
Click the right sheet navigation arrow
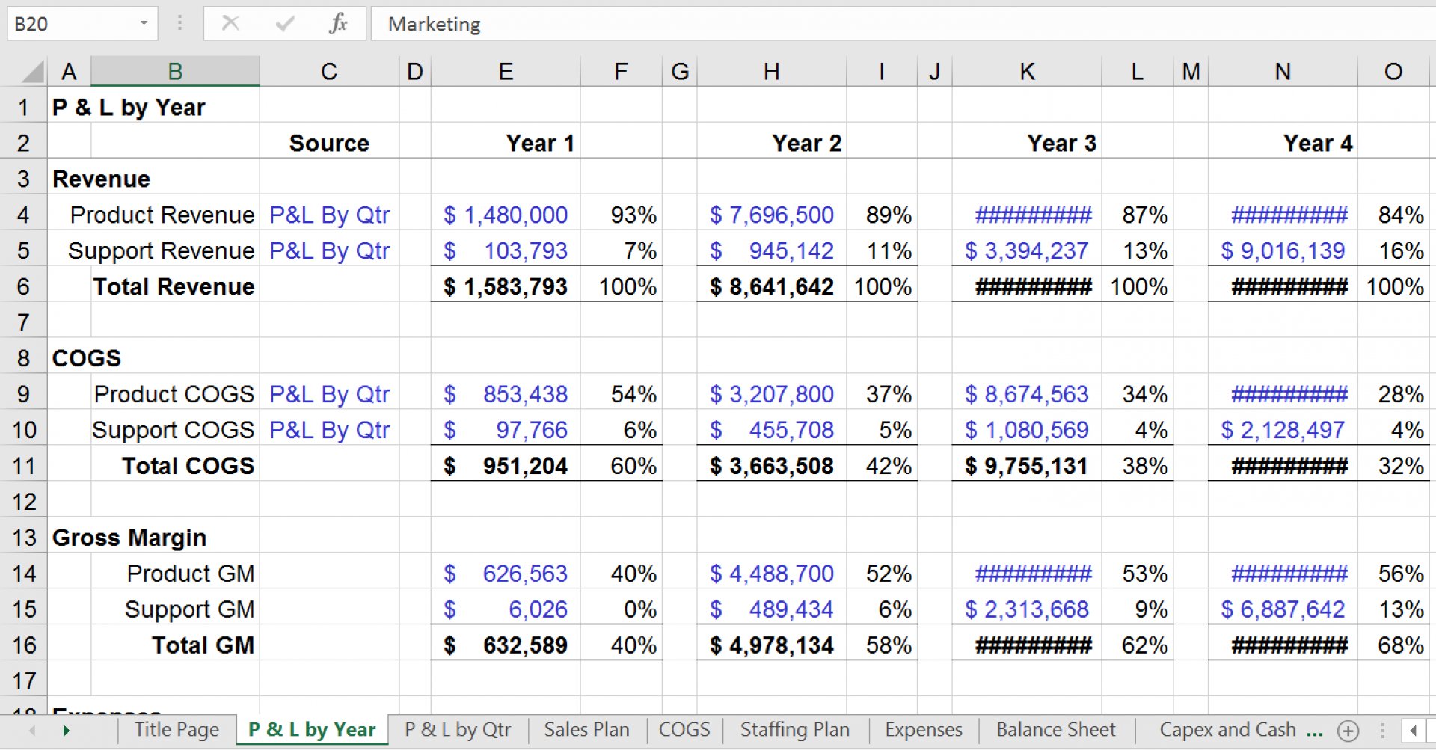[66, 730]
